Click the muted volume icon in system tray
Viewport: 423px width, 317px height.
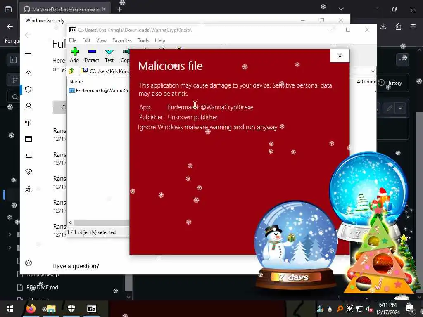click(x=369, y=309)
